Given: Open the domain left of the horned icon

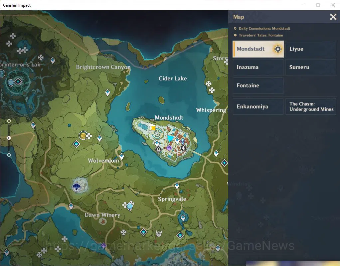Looking at the screenshot, I should [143, 232].
